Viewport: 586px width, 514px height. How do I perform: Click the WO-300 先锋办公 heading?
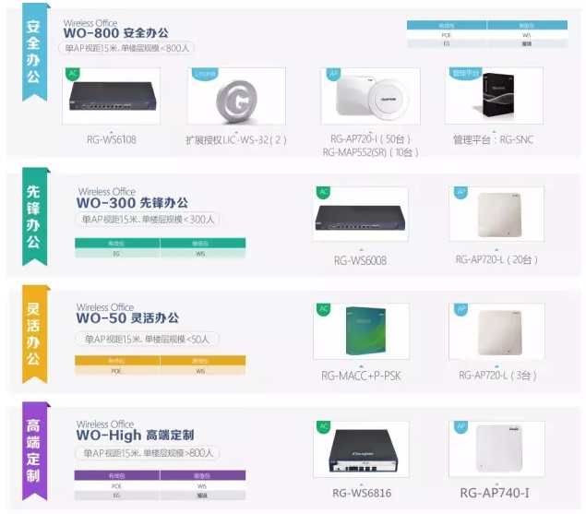[x=132, y=203]
